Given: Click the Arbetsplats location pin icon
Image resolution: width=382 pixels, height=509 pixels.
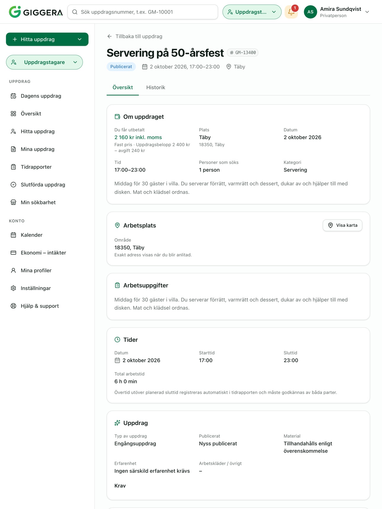Looking at the screenshot, I should (x=118, y=225).
